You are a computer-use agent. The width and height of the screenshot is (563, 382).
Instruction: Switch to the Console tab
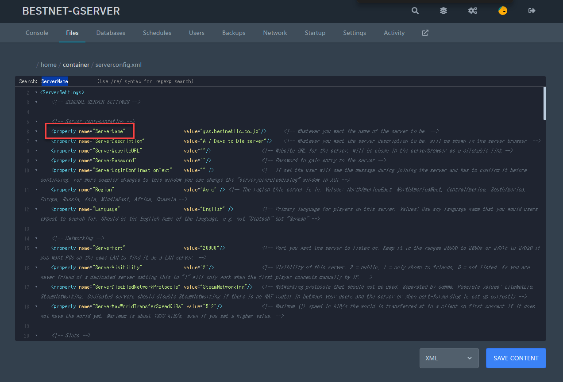coord(37,33)
